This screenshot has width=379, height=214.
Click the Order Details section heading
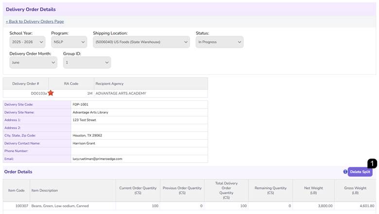(18, 172)
